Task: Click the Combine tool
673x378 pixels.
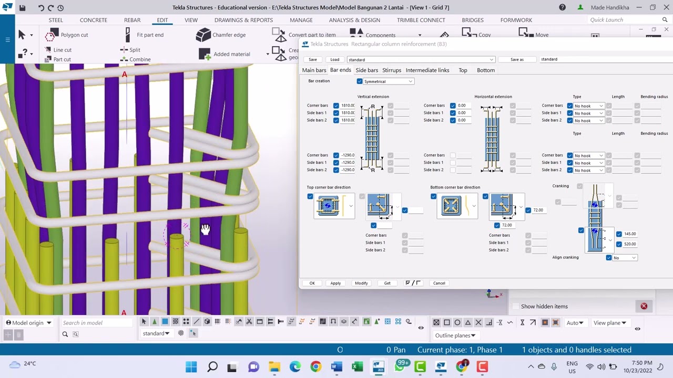Action: (136, 59)
